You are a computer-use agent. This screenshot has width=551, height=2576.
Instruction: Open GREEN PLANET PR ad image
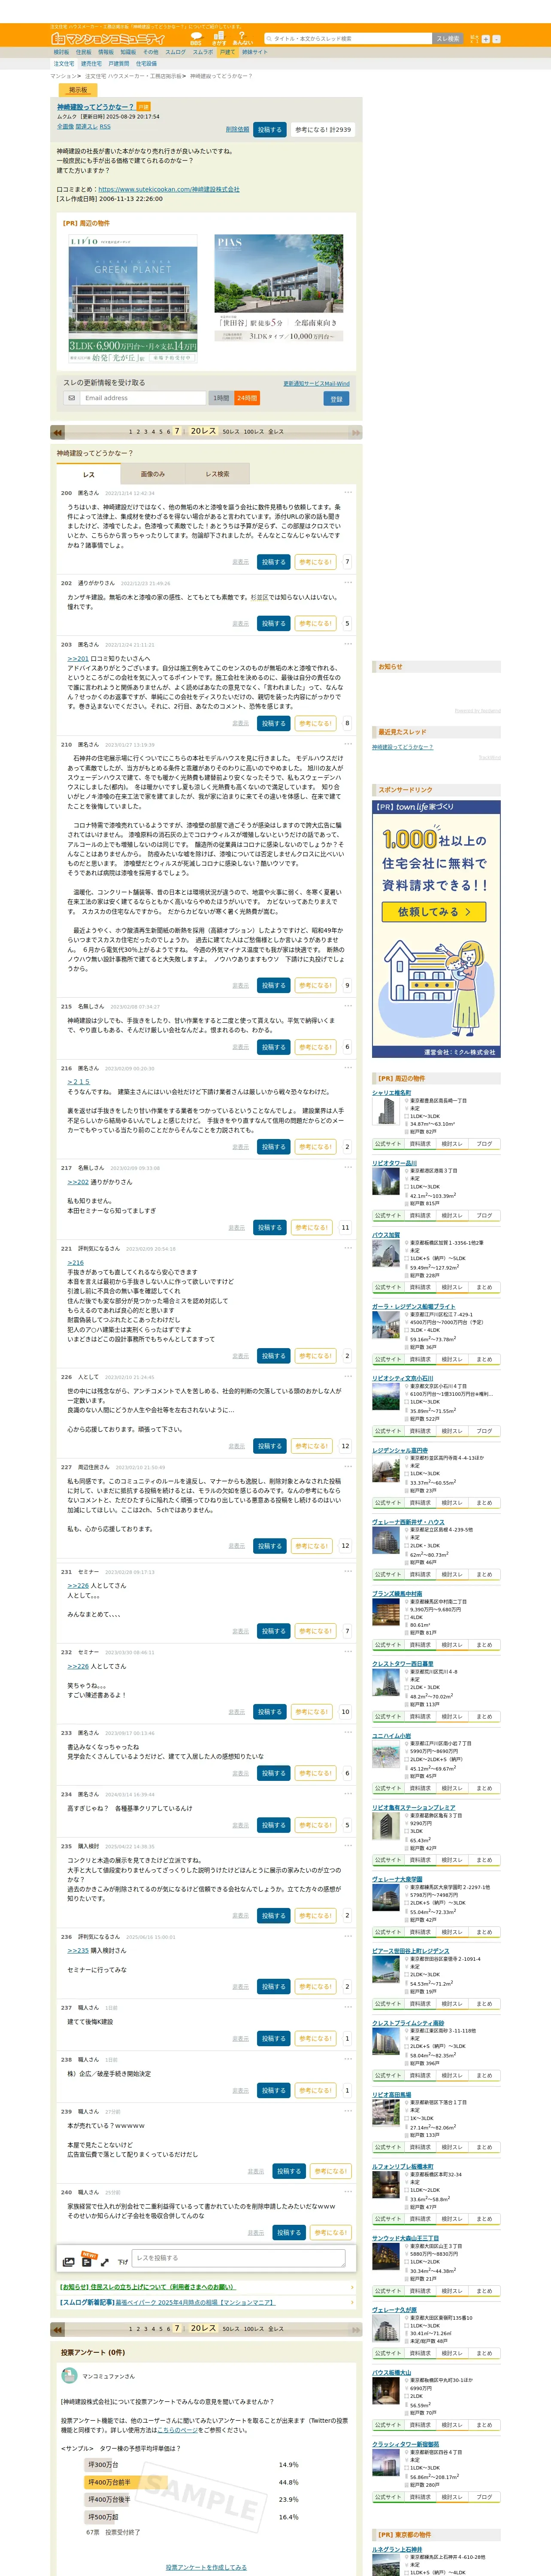132,298
